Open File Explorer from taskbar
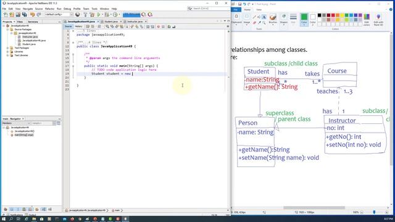 coord(34,219)
